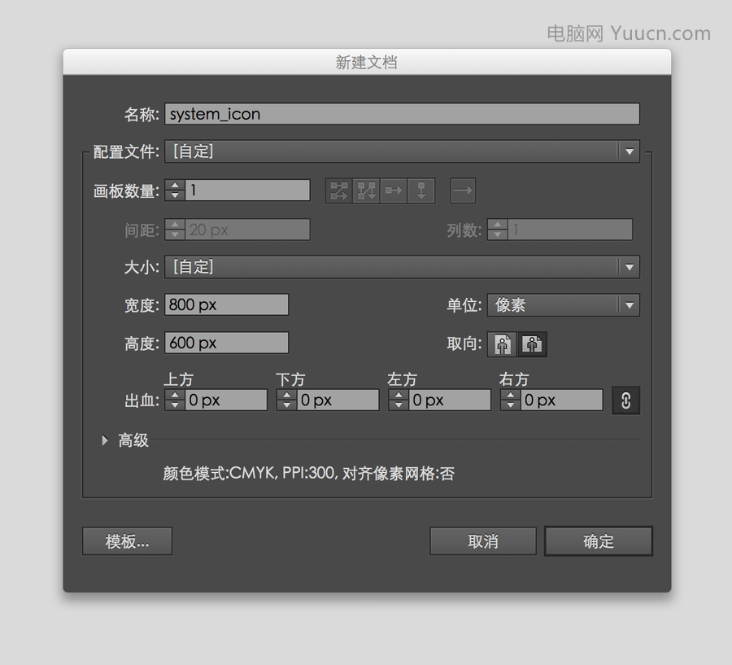Click the 名称 name field containing system_icon

(402, 114)
